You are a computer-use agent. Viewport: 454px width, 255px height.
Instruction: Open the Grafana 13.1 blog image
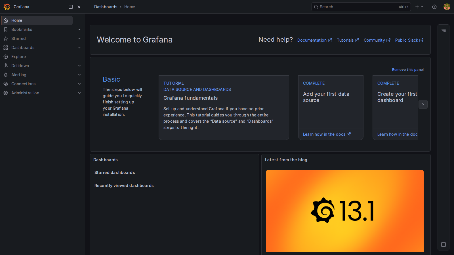click(345, 211)
